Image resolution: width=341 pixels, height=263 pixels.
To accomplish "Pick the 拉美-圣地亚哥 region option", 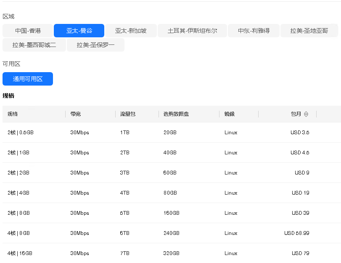I will (x=309, y=31).
